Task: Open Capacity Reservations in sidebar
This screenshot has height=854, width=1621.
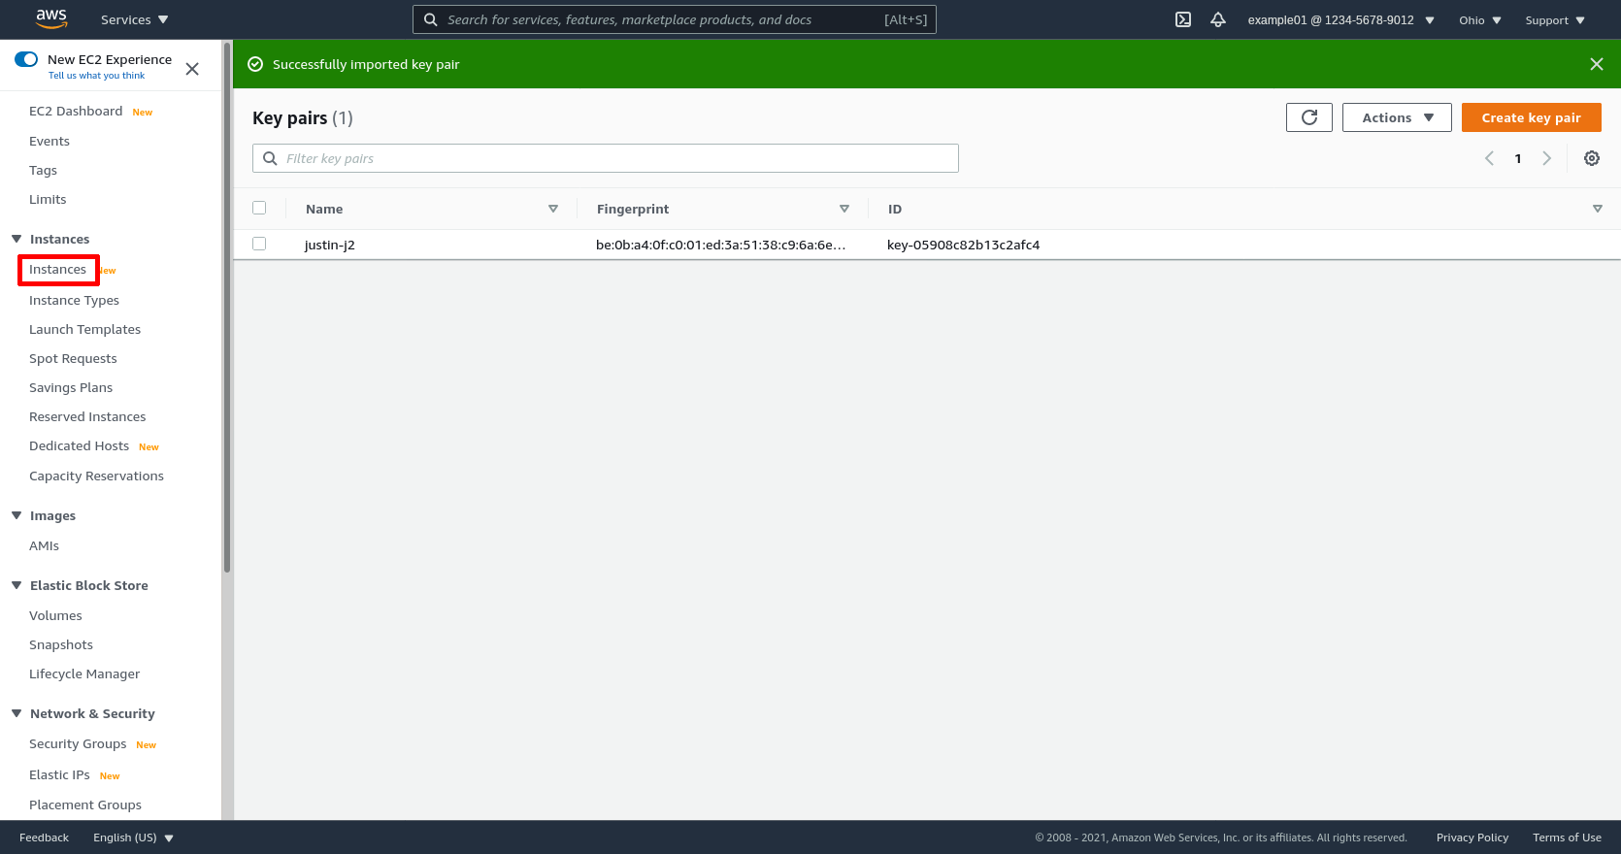Action: point(96,476)
